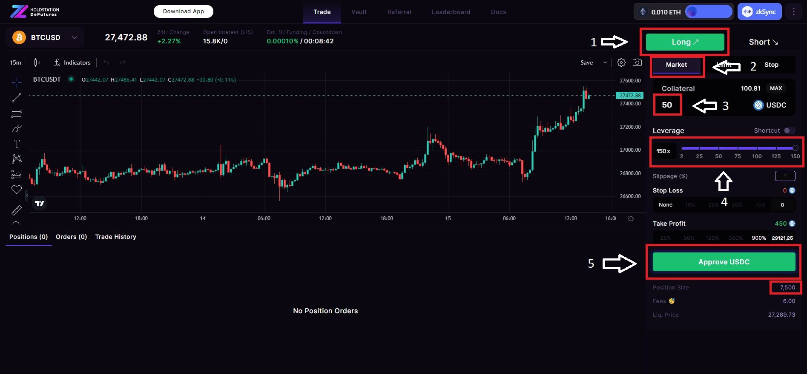Click the Stop Loss USDC icon
807x374 pixels.
tap(792, 190)
